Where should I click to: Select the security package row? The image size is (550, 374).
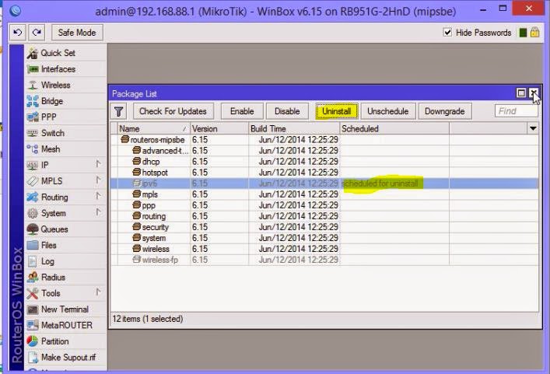(x=324, y=227)
